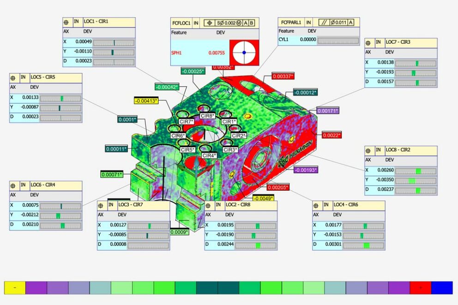Click the purple -0.00193* deviation label
Screen dimensions: 458x305
306,170
